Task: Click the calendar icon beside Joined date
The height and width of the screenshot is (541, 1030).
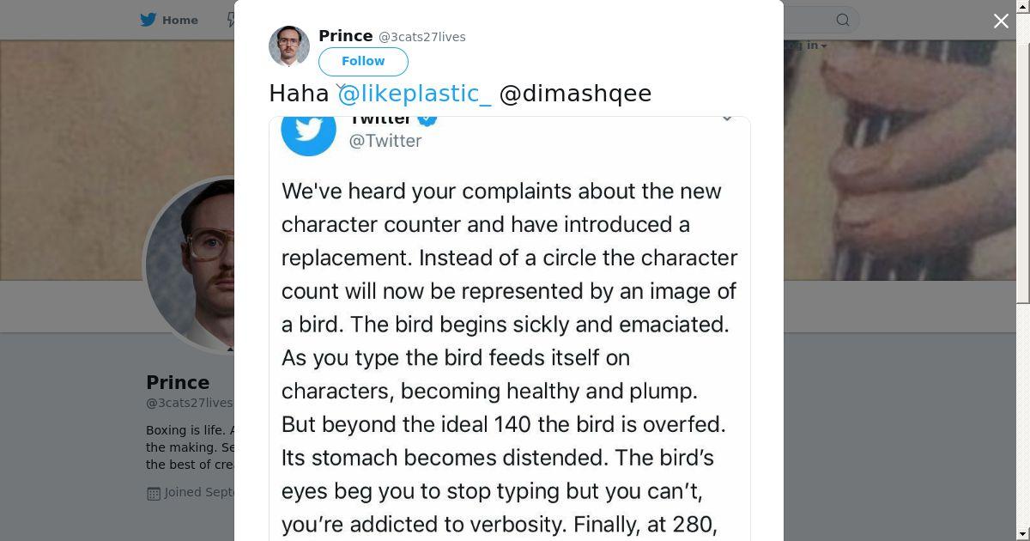Action: coord(154,493)
